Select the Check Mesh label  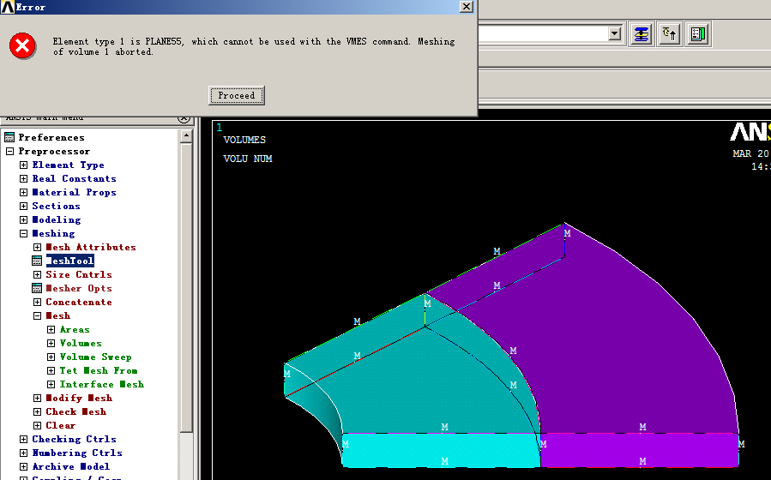[75, 412]
